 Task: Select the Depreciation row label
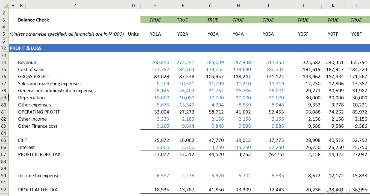click(31, 98)
